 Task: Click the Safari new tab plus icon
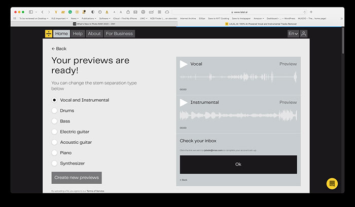tap(311, 12)
